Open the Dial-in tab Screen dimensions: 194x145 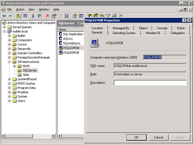point(181,28)
